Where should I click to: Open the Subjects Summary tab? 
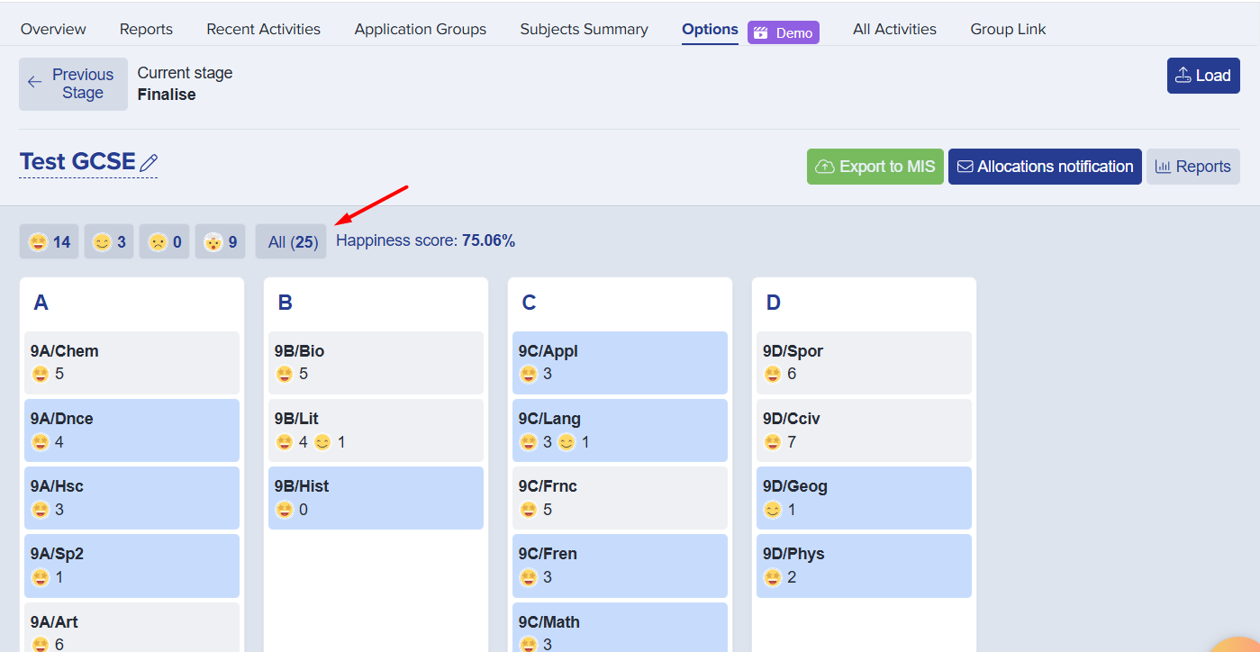584,29
